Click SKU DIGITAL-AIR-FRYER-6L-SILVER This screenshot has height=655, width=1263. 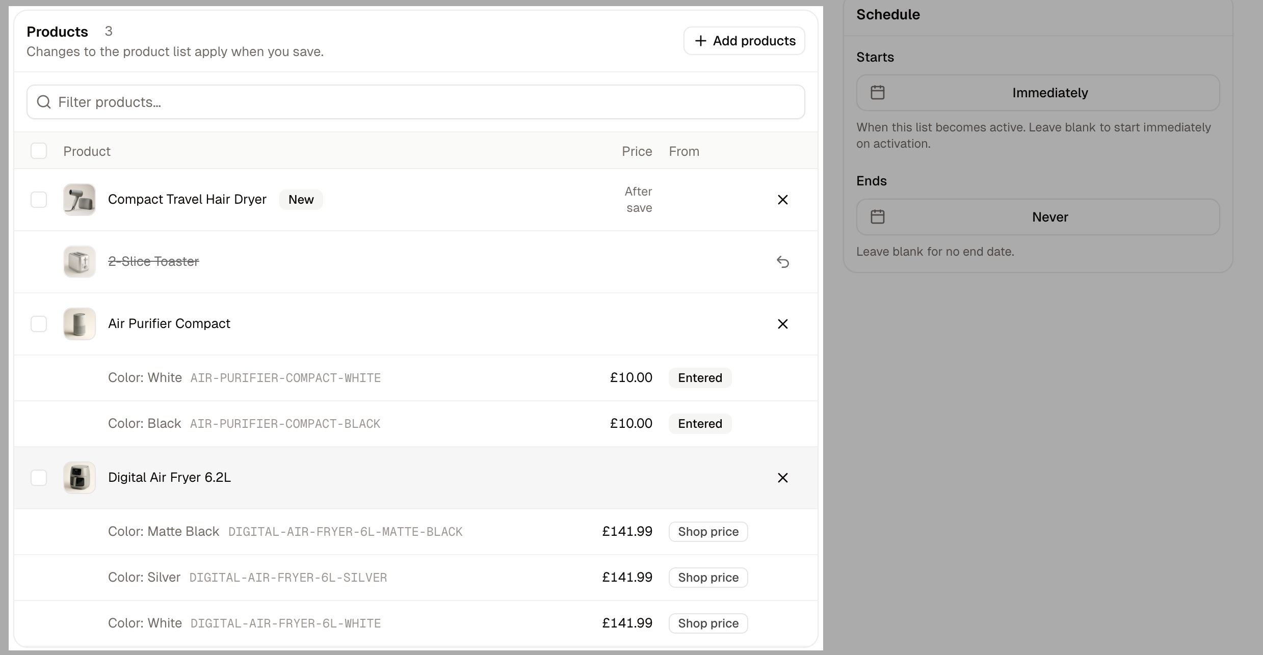coord(288,578)
